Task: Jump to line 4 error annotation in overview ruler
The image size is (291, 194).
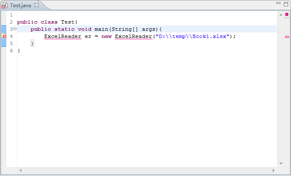Action: (287, 37)
